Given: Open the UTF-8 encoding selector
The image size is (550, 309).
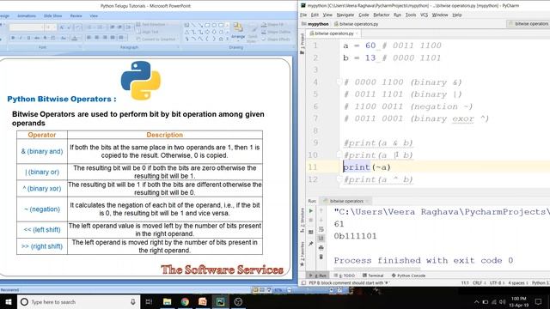Looking at the screenshot, I should click(x=497, y=282).
